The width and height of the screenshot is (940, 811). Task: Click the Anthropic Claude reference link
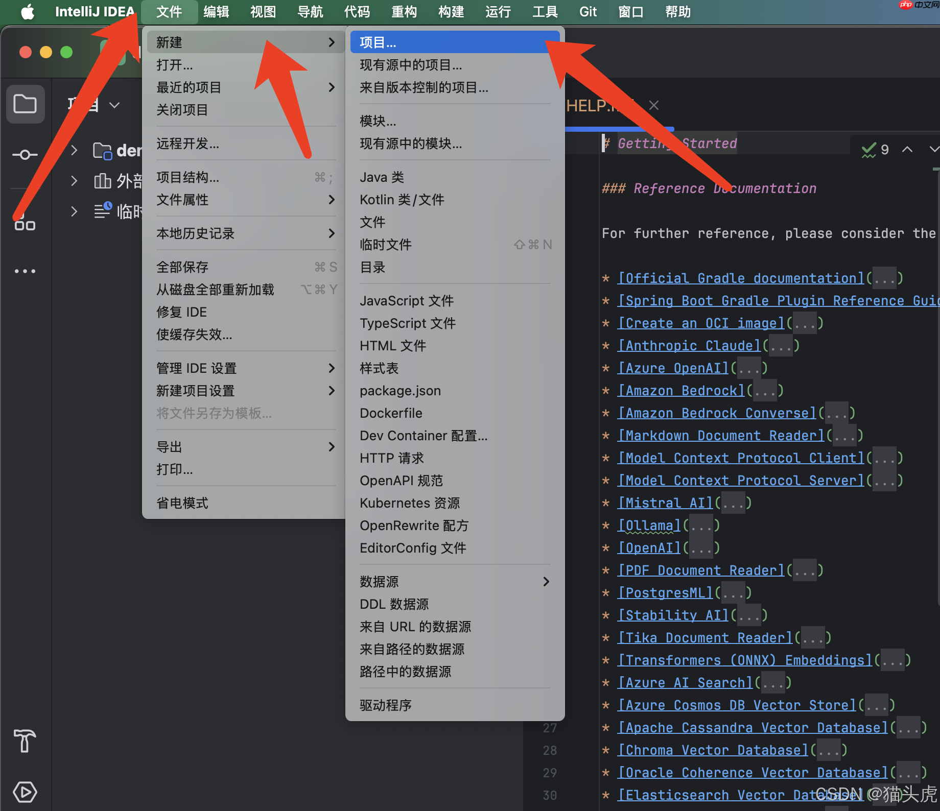click(x=689, y=345)
